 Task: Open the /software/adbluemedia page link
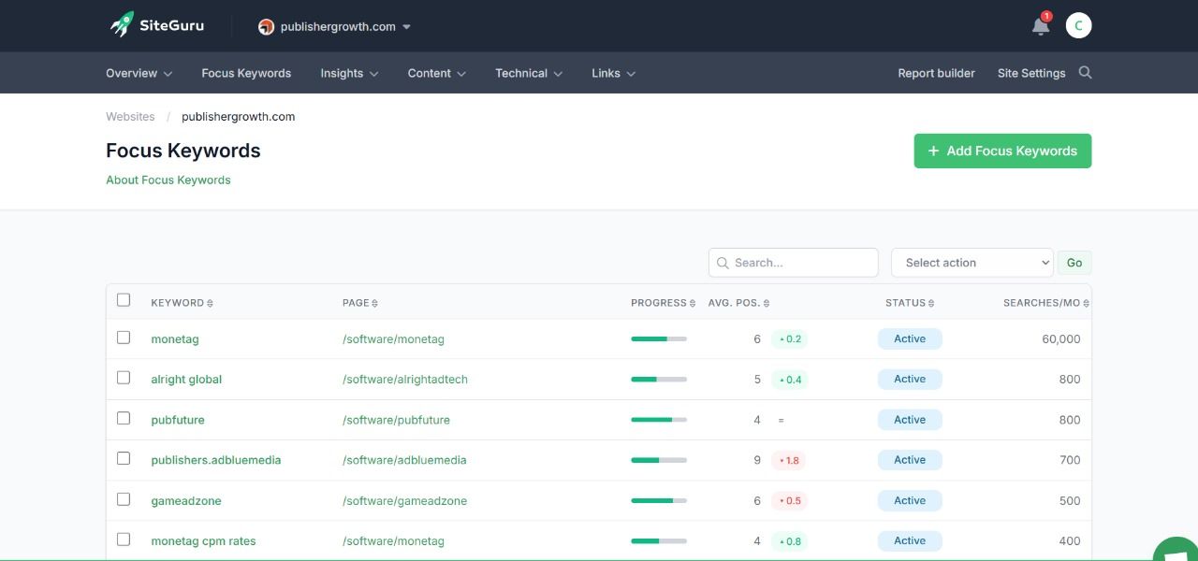coord(404,460)
